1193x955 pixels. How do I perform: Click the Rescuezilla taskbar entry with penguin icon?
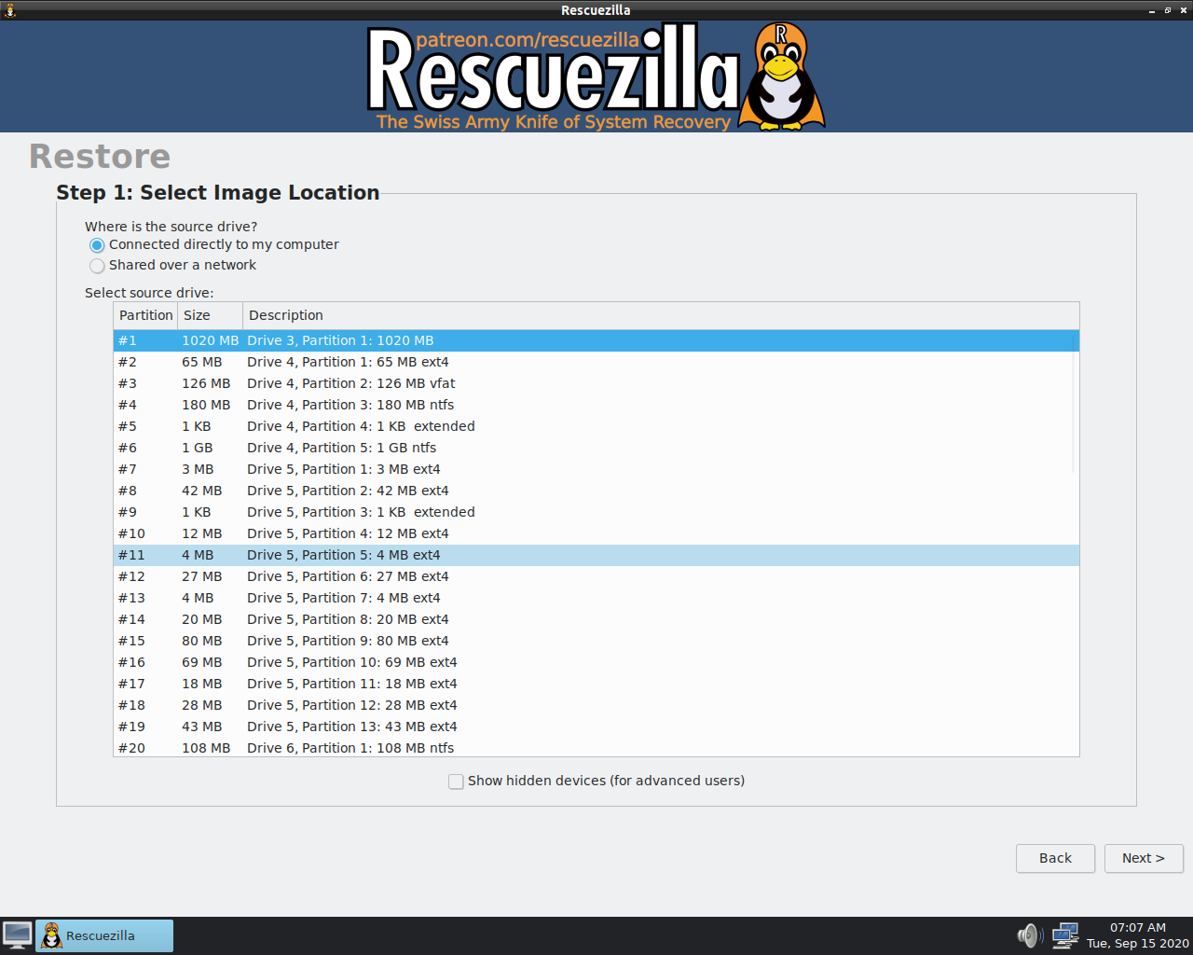pyautogui.click(x=103, y=935)
